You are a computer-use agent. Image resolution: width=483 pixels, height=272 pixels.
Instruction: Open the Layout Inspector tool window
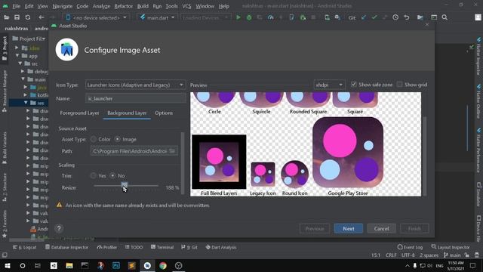tap(451, 247)
